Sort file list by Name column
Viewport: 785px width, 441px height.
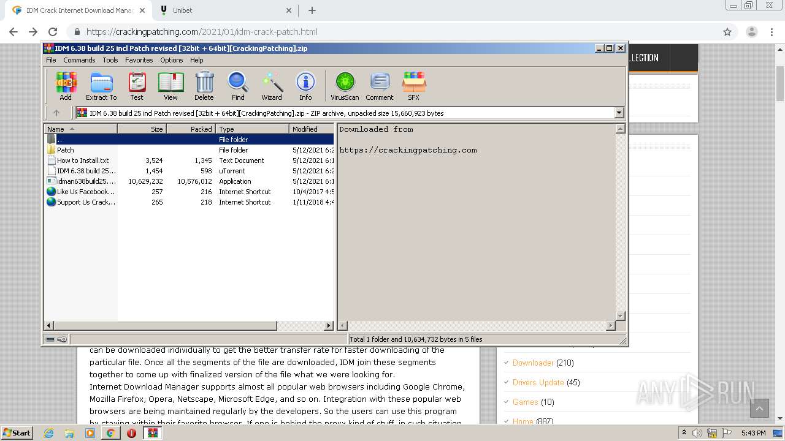(x=81, y=129)
